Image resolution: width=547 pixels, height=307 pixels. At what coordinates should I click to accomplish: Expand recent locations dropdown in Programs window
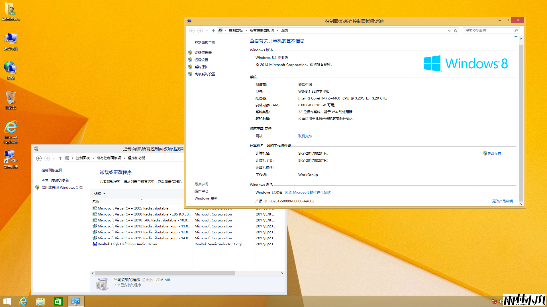pyautogui.click(x=54, y=158)
